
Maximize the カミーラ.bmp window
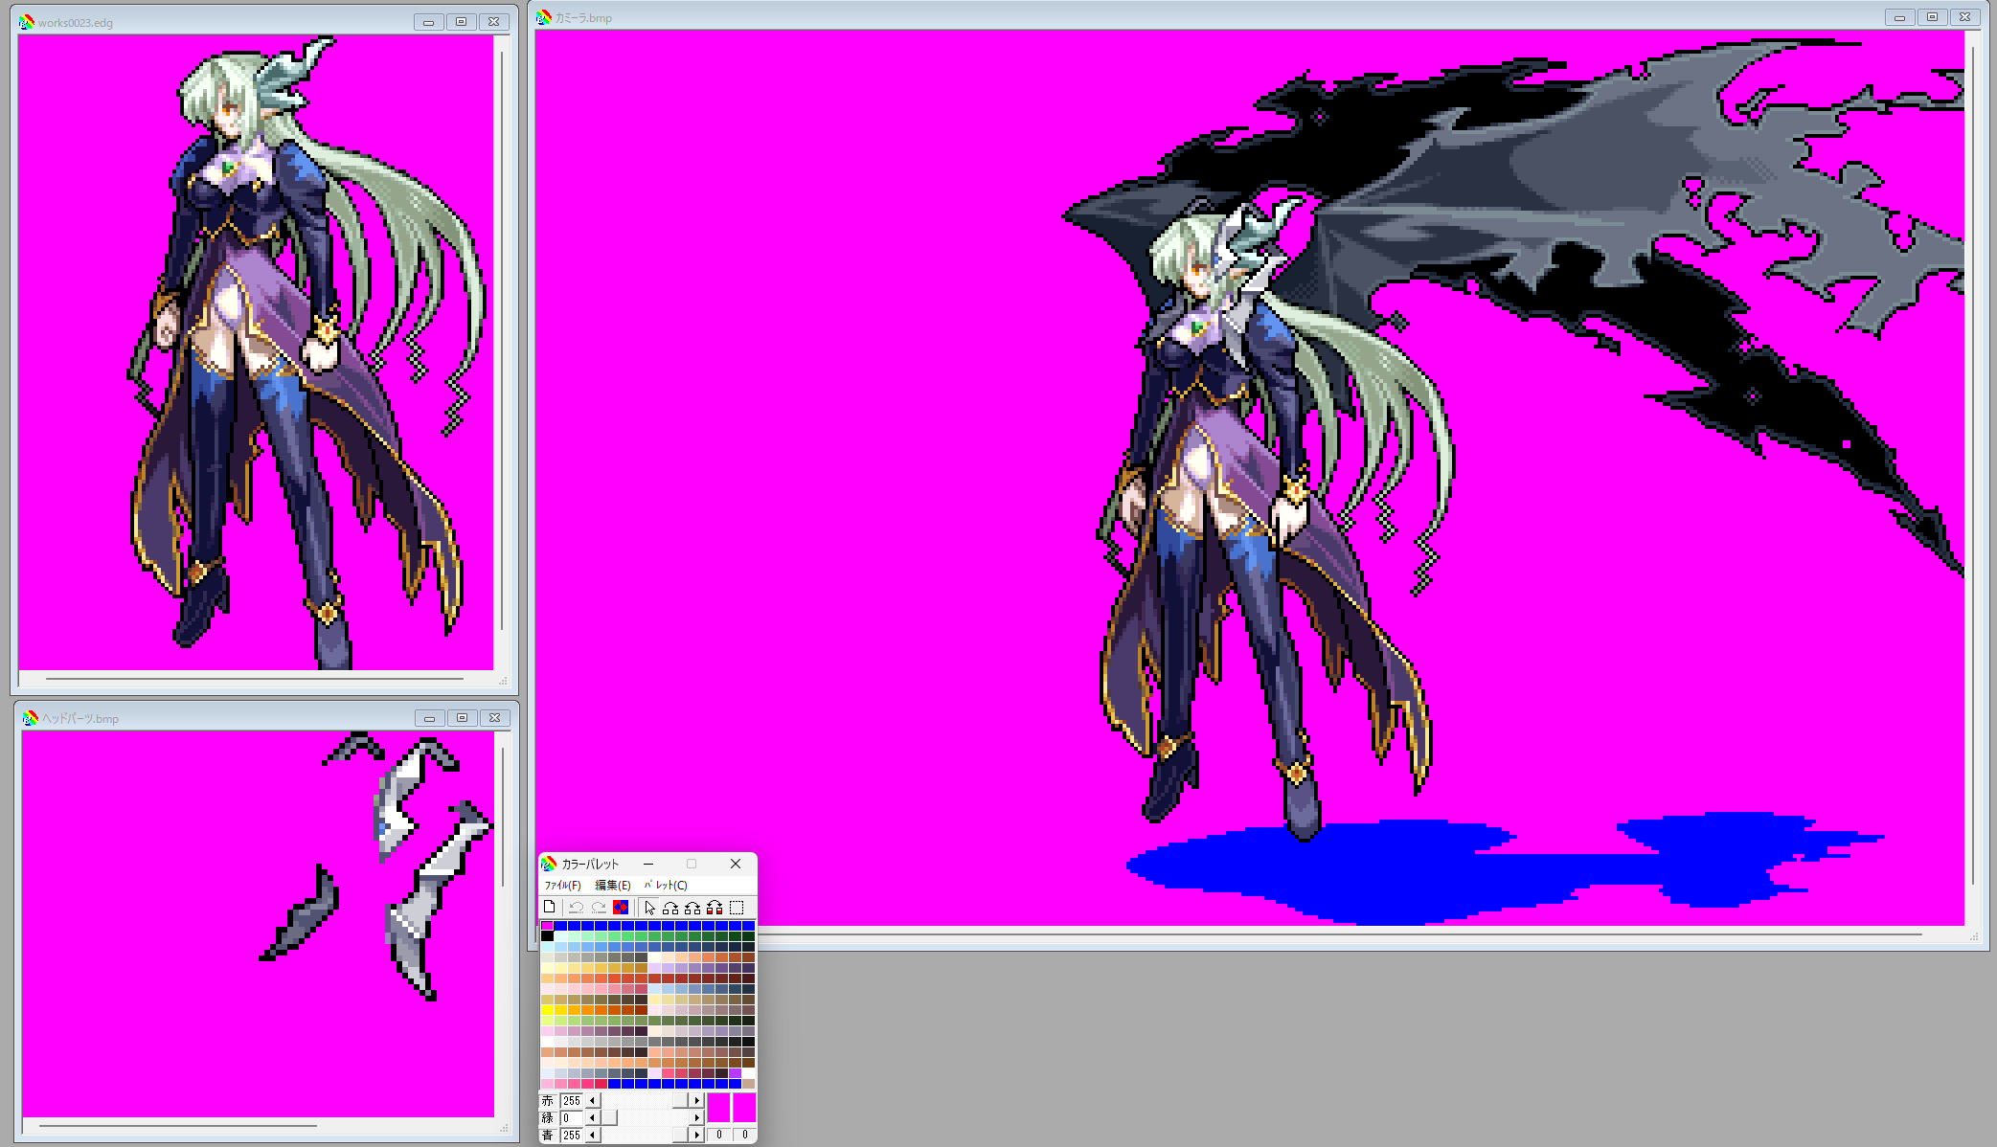point(1932,17)
